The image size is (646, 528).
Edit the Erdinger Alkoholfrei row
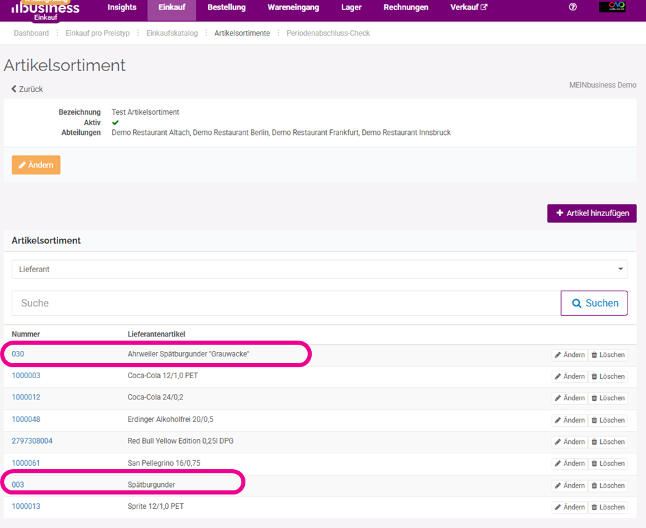point(570,420)
